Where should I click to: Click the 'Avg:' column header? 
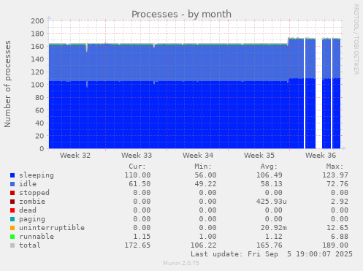coord(269,167)
